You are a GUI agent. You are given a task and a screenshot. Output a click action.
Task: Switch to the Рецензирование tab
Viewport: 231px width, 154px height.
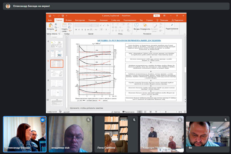click(x=130, y=20)
